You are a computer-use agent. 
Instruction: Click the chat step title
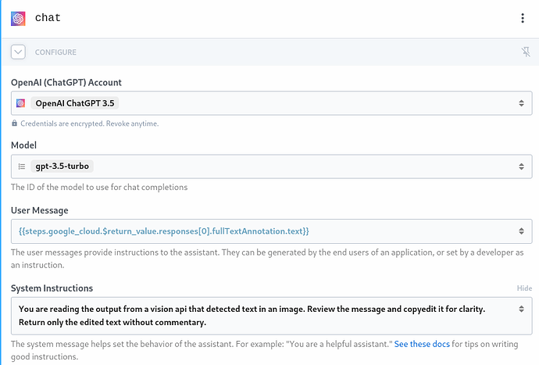coord(48,17)
